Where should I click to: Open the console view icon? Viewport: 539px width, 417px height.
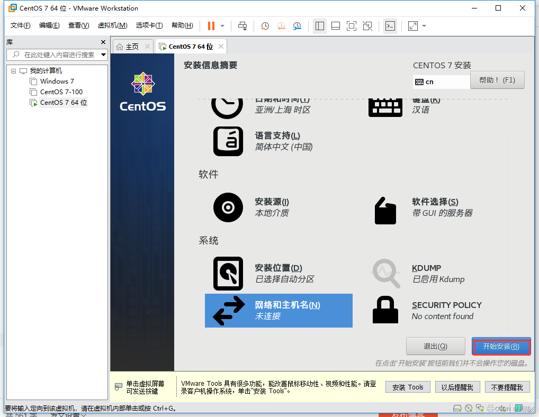[390, 26]
